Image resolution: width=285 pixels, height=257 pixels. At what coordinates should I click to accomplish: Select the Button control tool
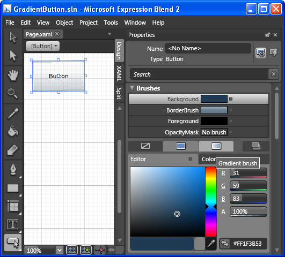(13, 243)
